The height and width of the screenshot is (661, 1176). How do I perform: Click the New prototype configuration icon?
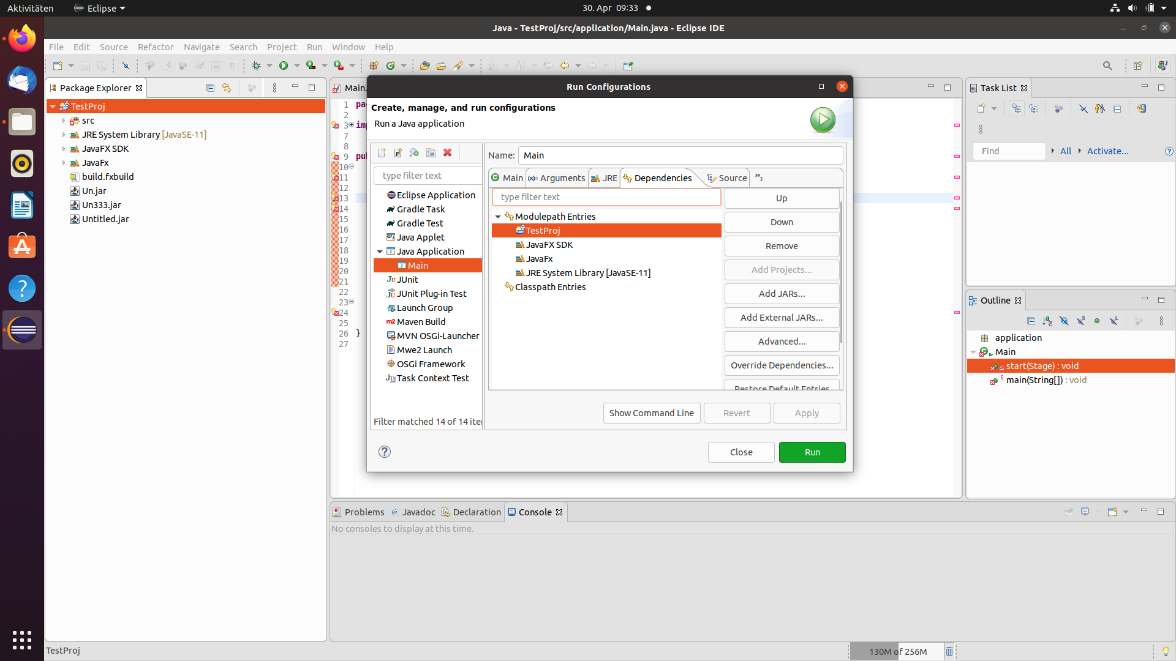[x=398, y=153]
